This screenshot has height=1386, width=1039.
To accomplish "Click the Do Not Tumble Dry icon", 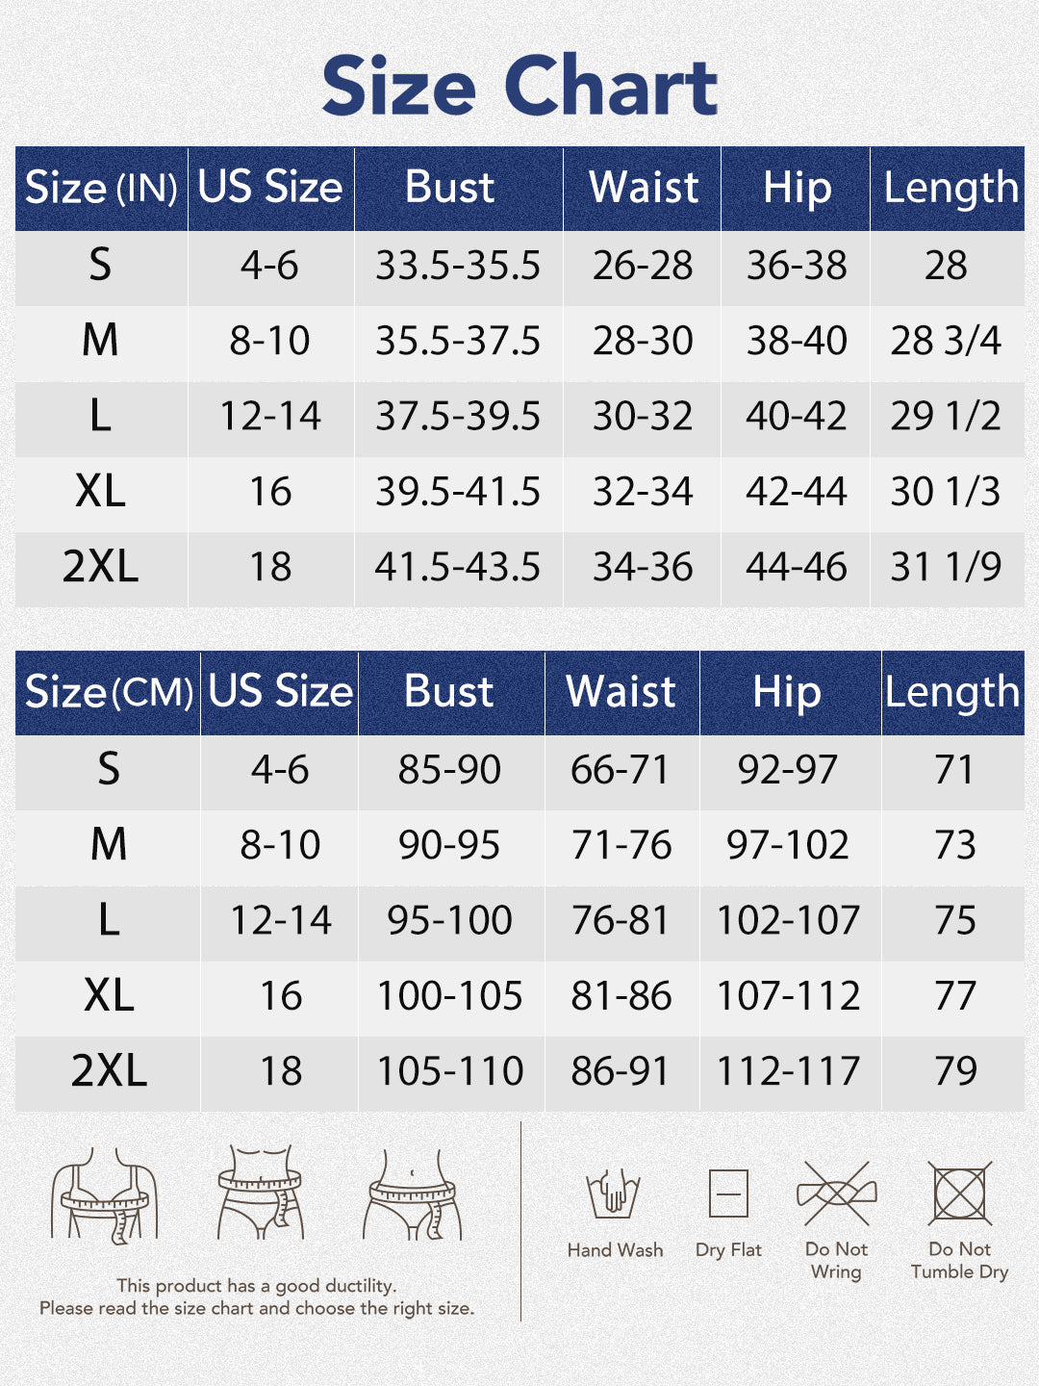I will pos(959,1194).
